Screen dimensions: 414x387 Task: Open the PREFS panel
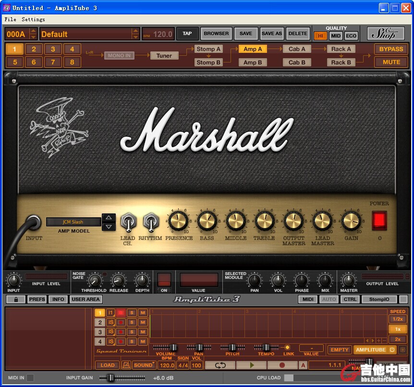37,299
